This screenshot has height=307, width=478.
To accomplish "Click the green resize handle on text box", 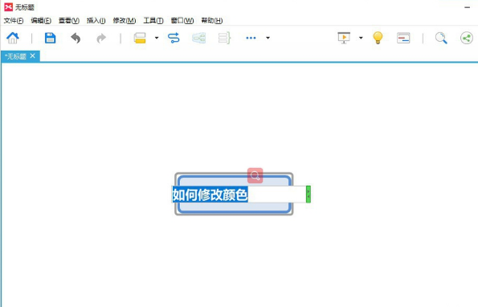I will click(308, 194).
